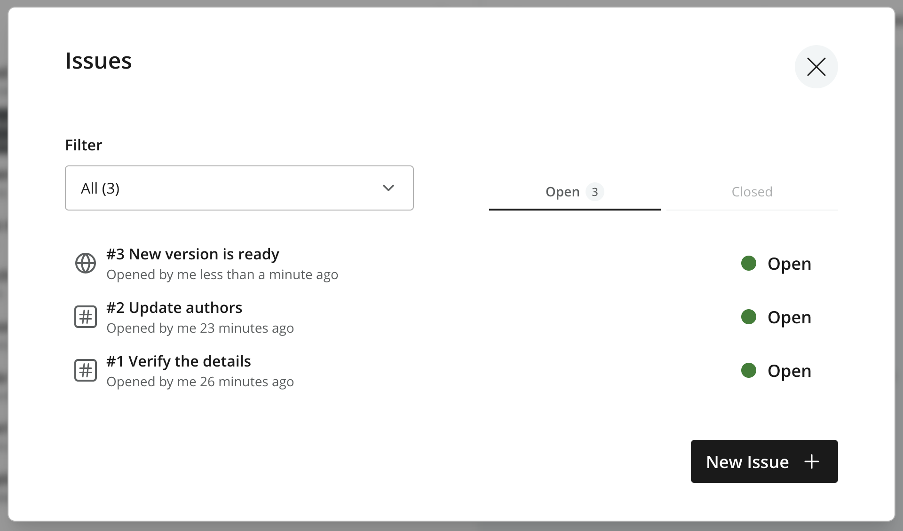Click green status dot for Verify the details
The image size is (903, 531).
coord(748,370)
